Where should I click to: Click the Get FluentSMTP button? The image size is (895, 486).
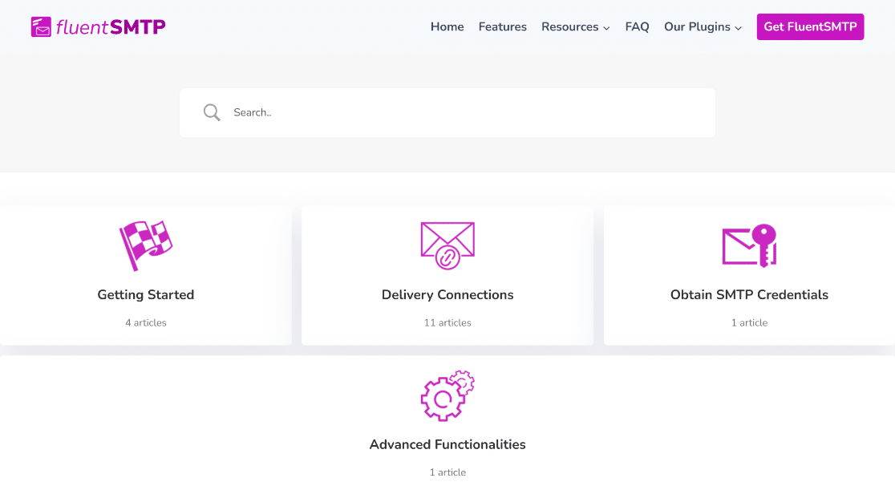pyautogui.click(x=810, y=26)
